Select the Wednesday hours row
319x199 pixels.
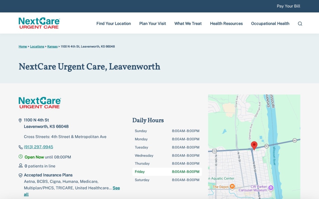(167, 155)
